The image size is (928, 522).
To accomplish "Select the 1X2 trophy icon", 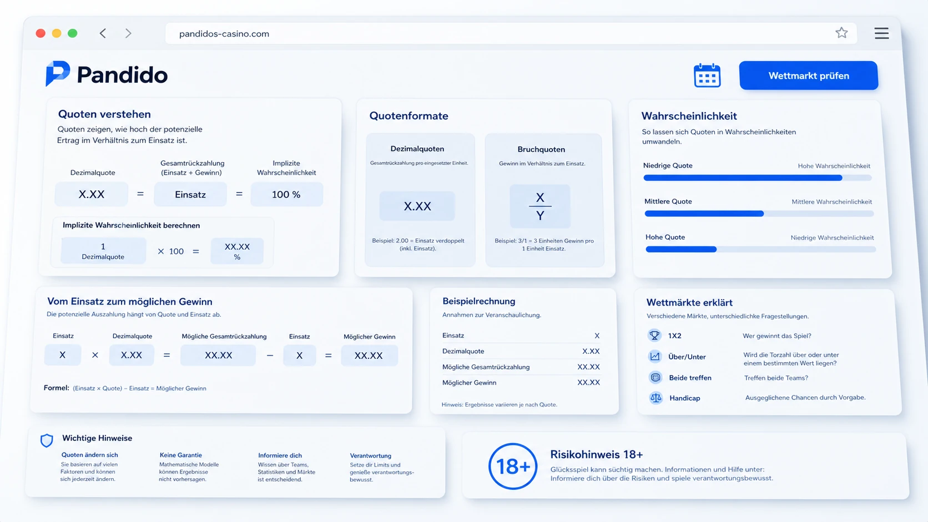I will 655,335.
